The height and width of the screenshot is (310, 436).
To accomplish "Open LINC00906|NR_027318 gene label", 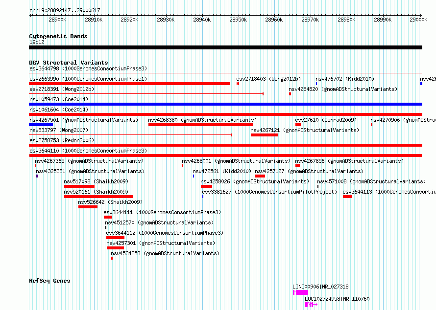I will tap(320, 287).
